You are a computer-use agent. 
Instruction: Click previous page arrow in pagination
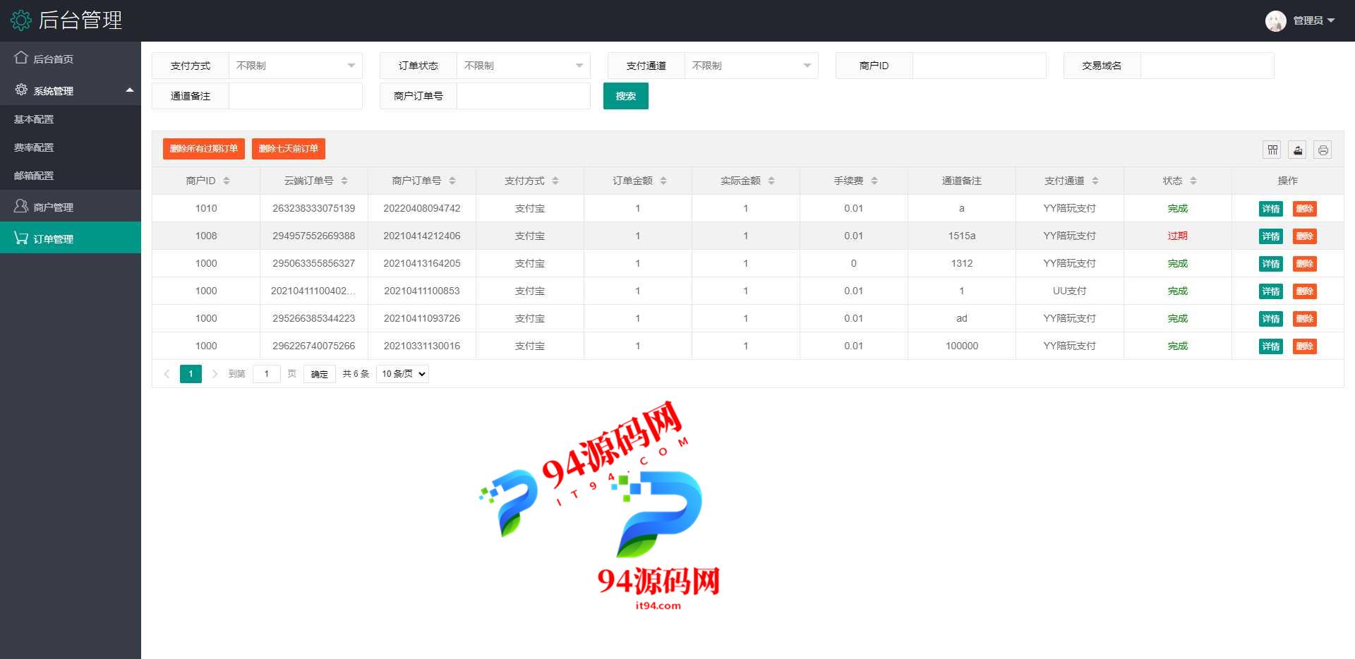(167, 374)
